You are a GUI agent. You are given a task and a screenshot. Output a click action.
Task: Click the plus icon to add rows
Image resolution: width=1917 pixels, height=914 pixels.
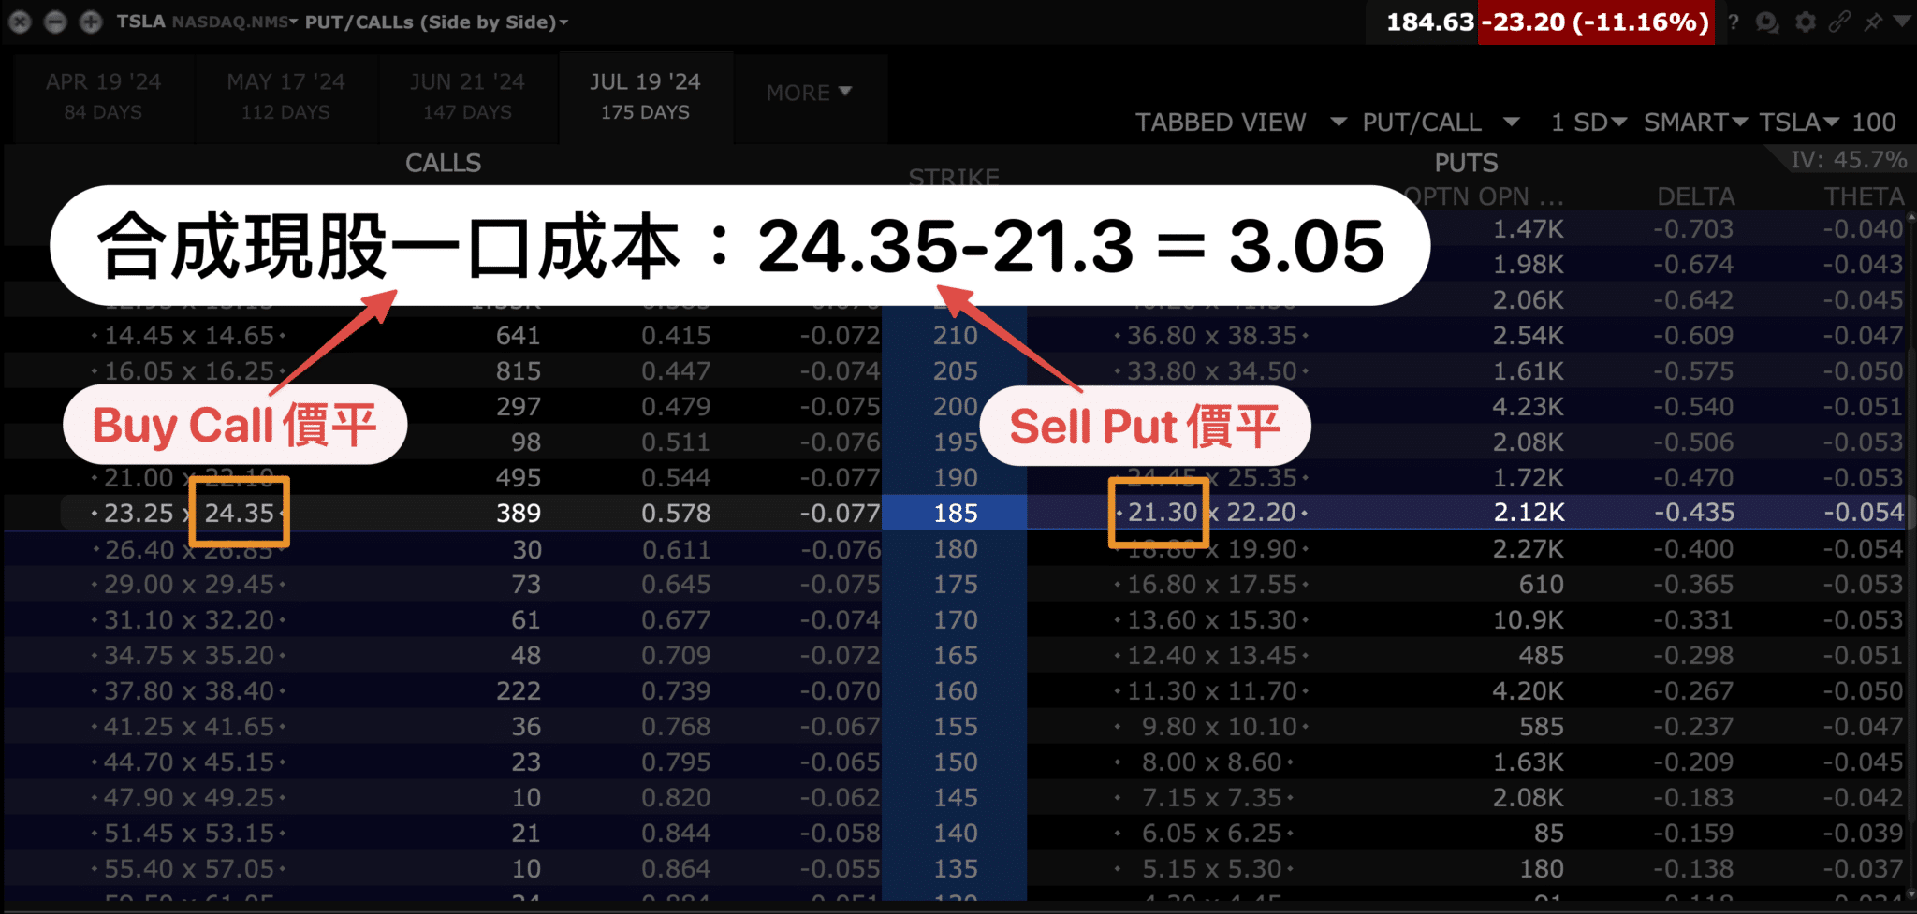coord(91,22)
